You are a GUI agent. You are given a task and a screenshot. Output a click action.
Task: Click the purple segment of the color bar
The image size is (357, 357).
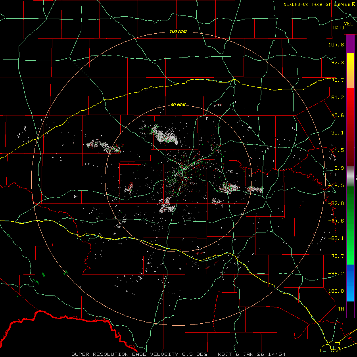[350, 44]
